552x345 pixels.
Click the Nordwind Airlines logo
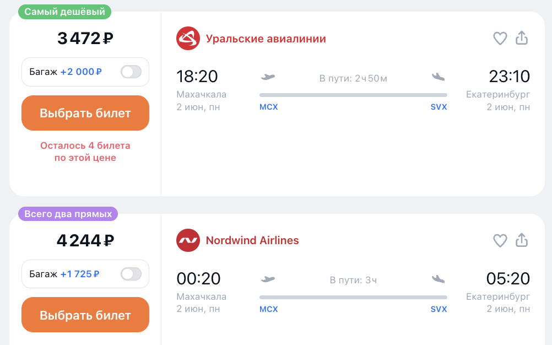(188, 240)
